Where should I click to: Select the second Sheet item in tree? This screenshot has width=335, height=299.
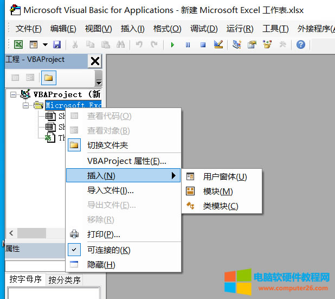tap(62, 127)
